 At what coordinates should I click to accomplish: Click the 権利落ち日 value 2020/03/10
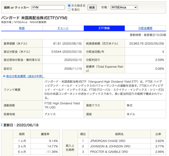coord(73,60)
